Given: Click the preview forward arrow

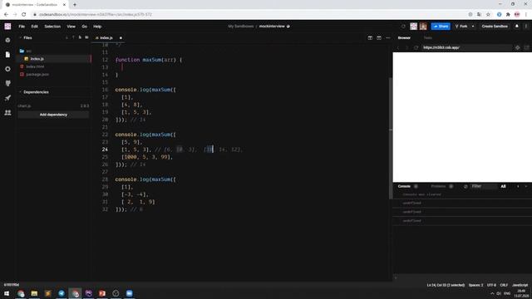Looking at the screenshot, I should [407, 48].
